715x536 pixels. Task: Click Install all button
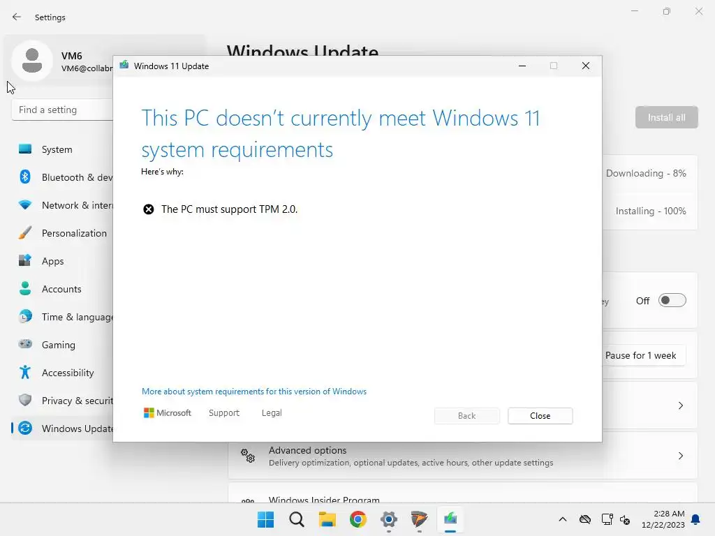pyautogui.click(x=666, y=117)
